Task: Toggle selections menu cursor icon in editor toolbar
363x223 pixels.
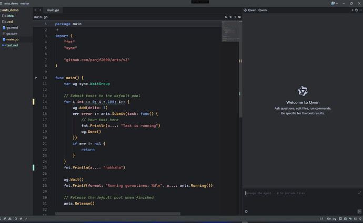Action: (x=235, y=17)
